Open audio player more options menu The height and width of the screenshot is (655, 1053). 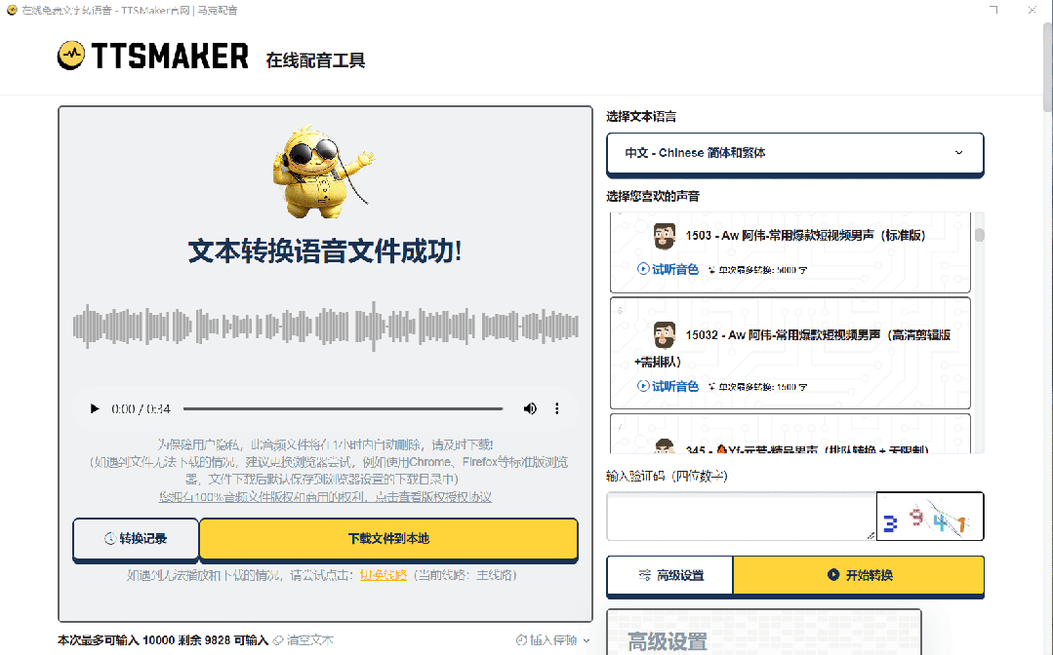[556, 408]
